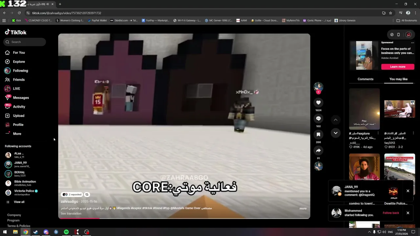
Task: Click the repost icon beside 2 reposted
Action: coord(87,194)
